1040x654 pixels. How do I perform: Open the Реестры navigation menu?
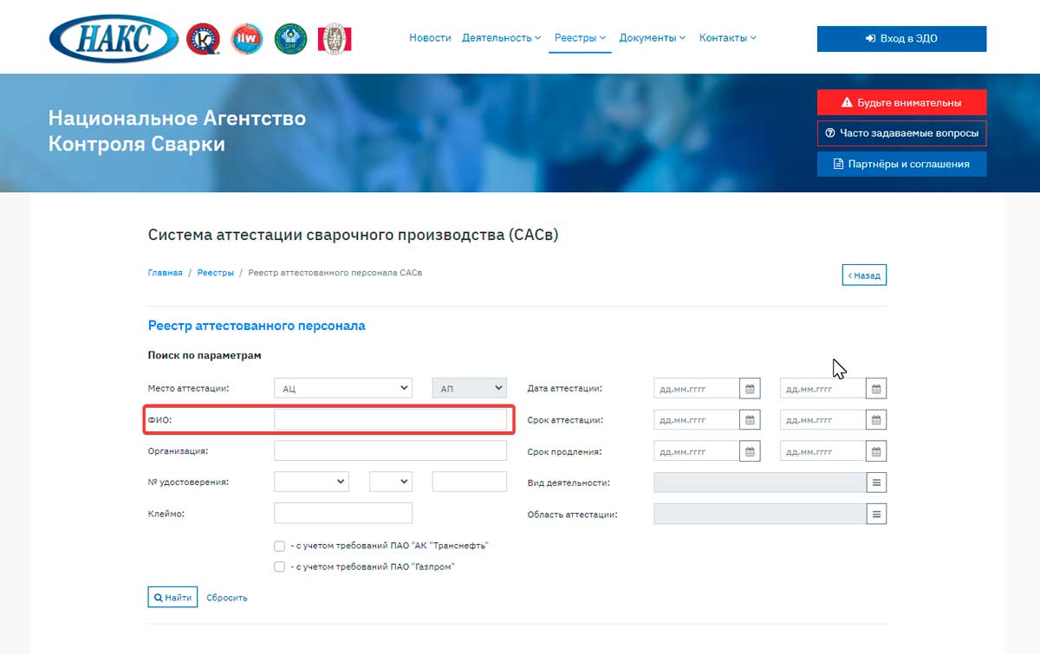[x=580, y=38]
